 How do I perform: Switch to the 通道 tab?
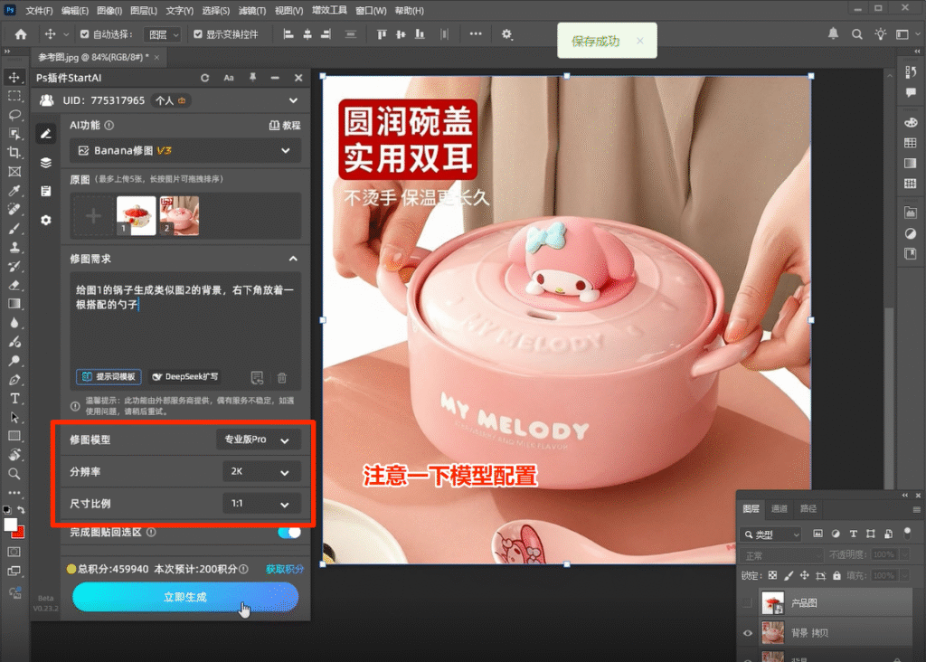779,508
